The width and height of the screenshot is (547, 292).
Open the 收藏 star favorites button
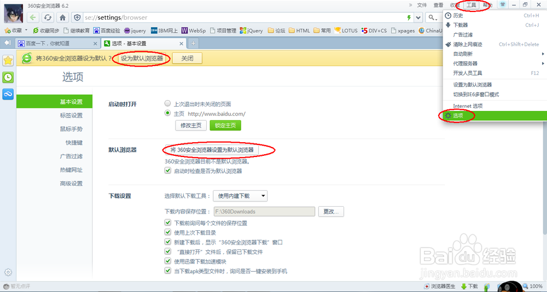coord(13,31)
